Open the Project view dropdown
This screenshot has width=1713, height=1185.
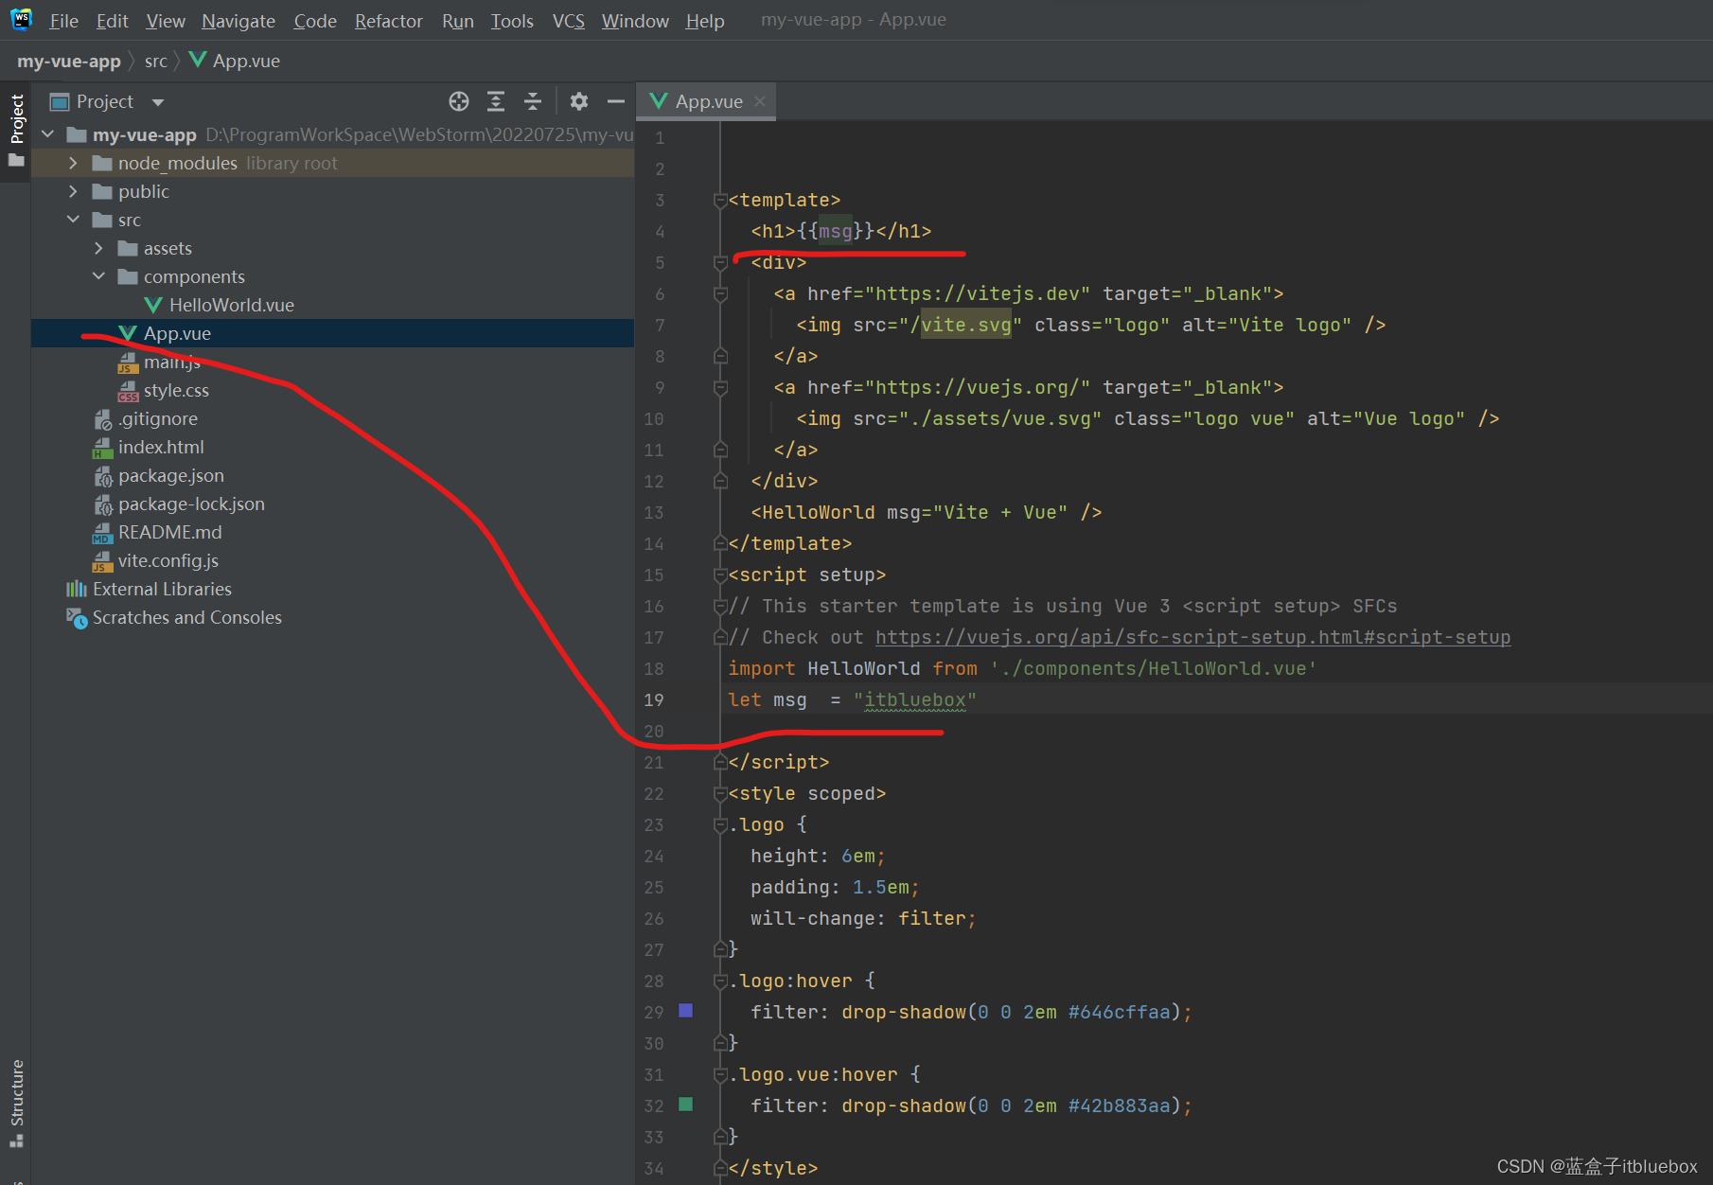coord(158,102)
